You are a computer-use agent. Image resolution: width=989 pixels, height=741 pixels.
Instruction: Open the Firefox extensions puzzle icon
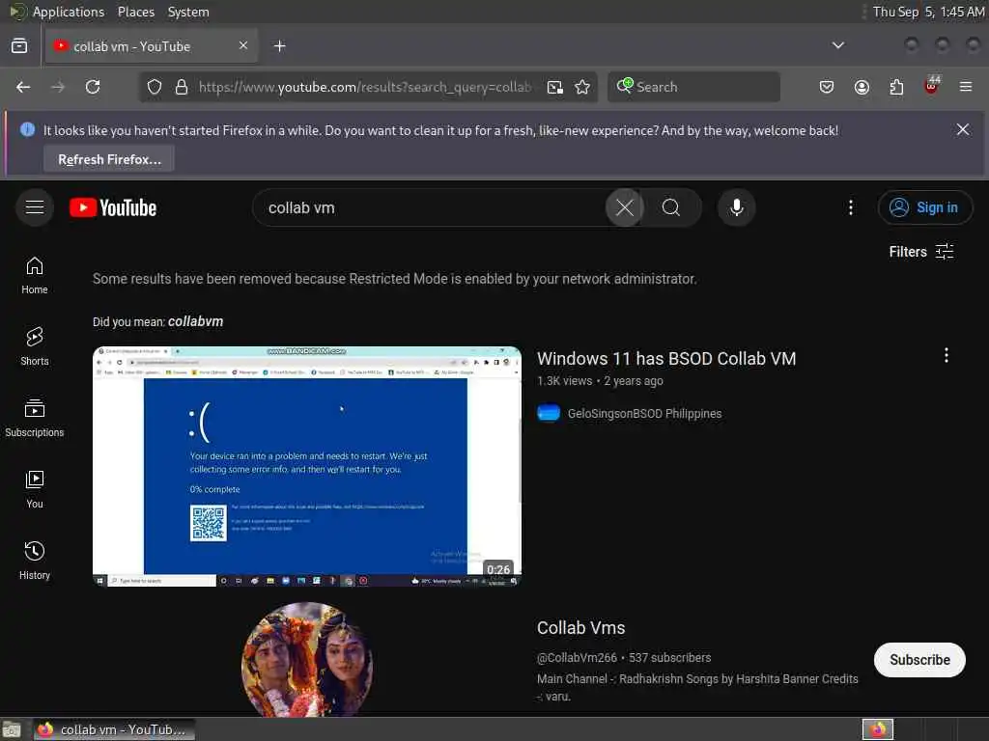pyautogui.click(x=896, y=87)
